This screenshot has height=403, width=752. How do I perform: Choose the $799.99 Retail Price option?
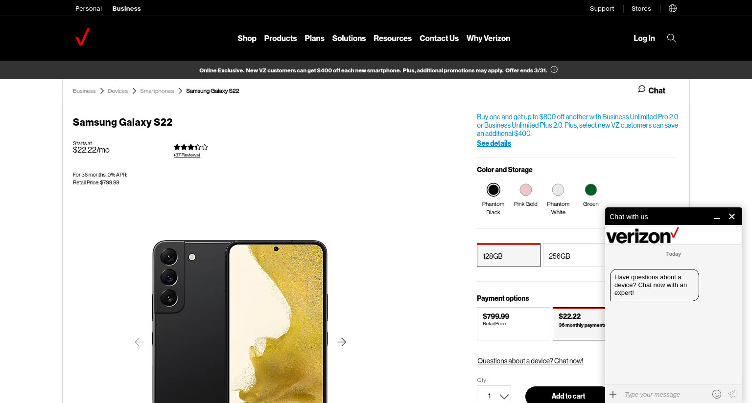tap(514, 324)
